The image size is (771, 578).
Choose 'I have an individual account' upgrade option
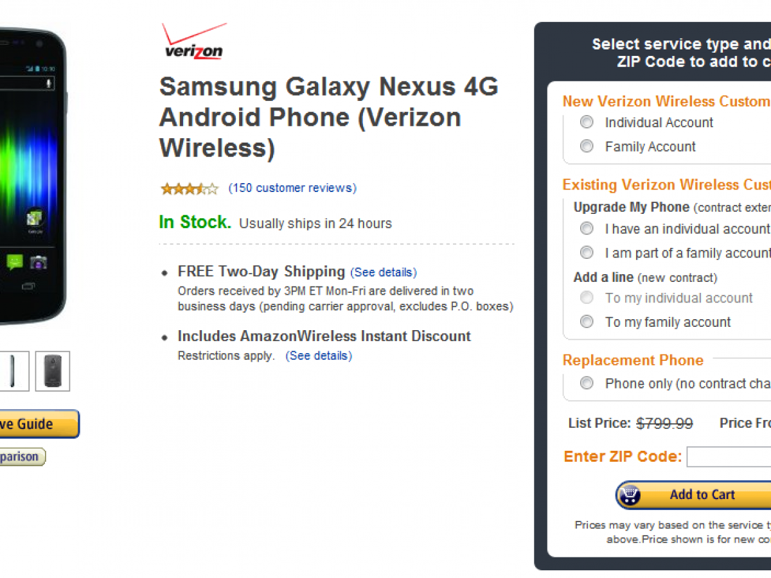click(x=587, y=229)
